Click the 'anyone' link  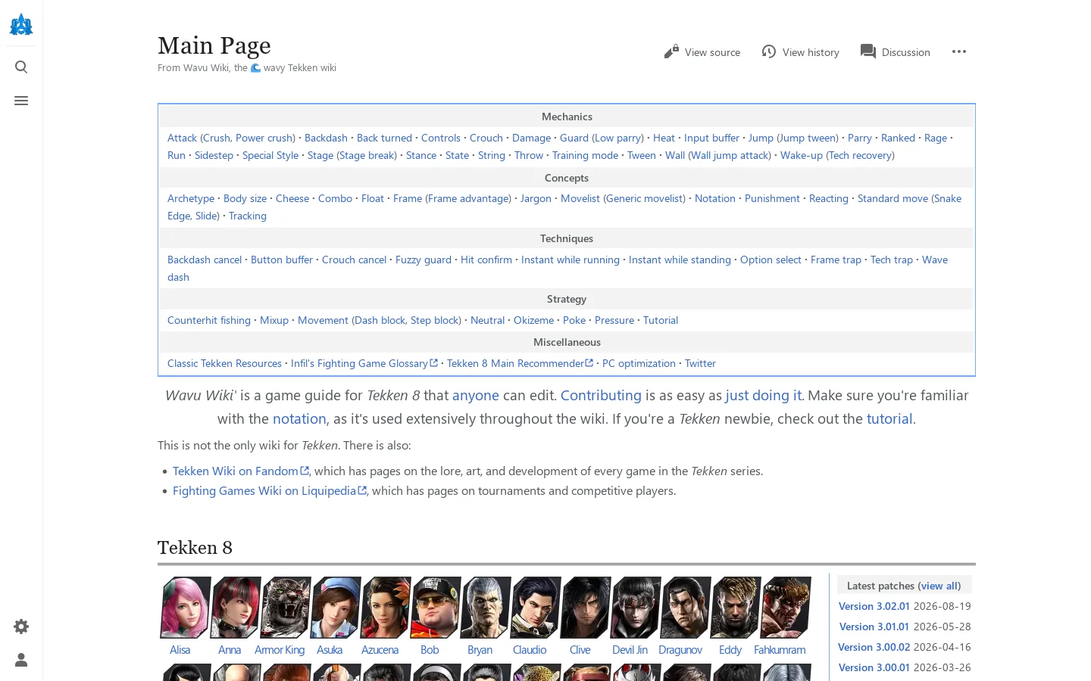point(476,395)
